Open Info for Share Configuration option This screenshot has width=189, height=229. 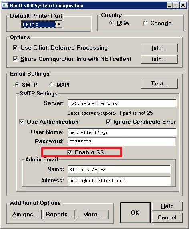(159, 59)
